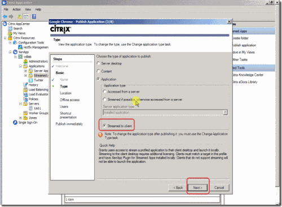
Task: Collapse the Servers tree node
Action: [20, 103]
